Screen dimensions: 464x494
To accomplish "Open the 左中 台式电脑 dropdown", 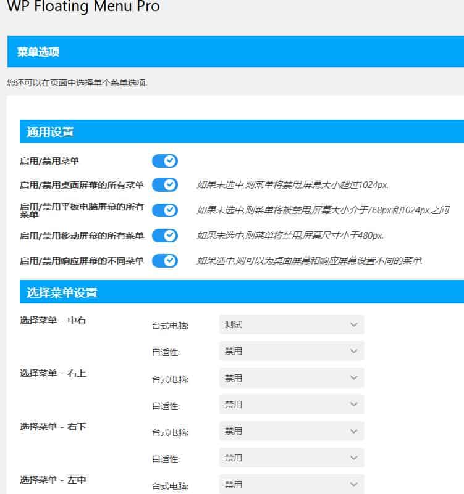I will pos(292,484).
